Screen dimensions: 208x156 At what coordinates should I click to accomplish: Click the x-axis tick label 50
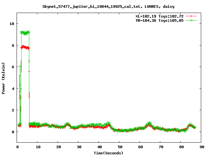tap(120, 147)
